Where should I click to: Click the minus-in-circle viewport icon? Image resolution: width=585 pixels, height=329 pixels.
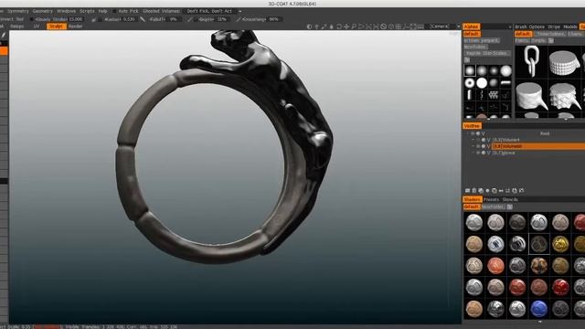click(390, 27)
